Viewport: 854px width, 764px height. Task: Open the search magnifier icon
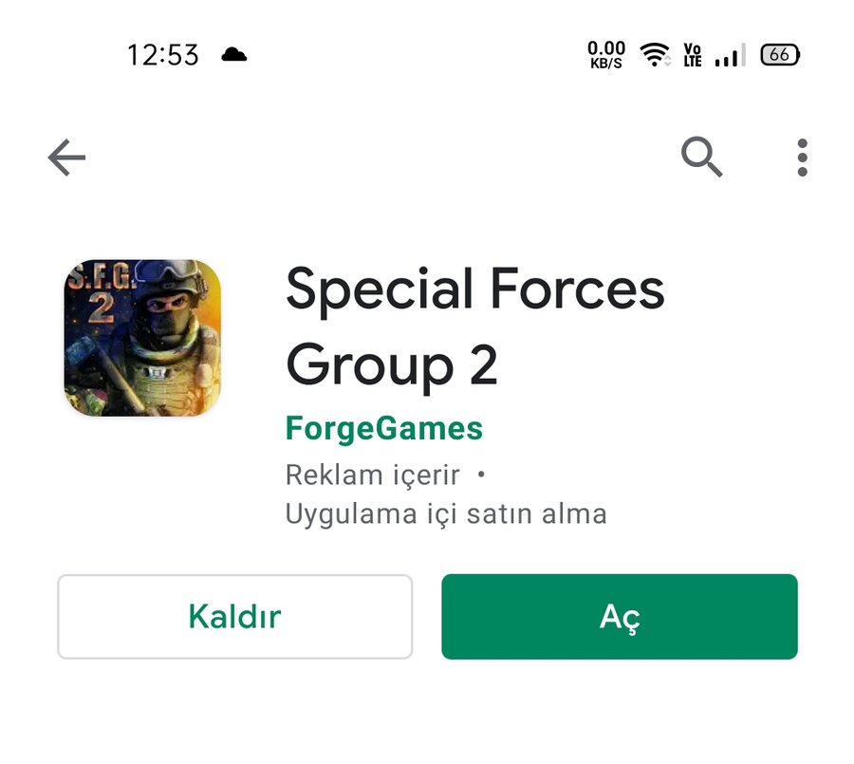click(701, 157)
